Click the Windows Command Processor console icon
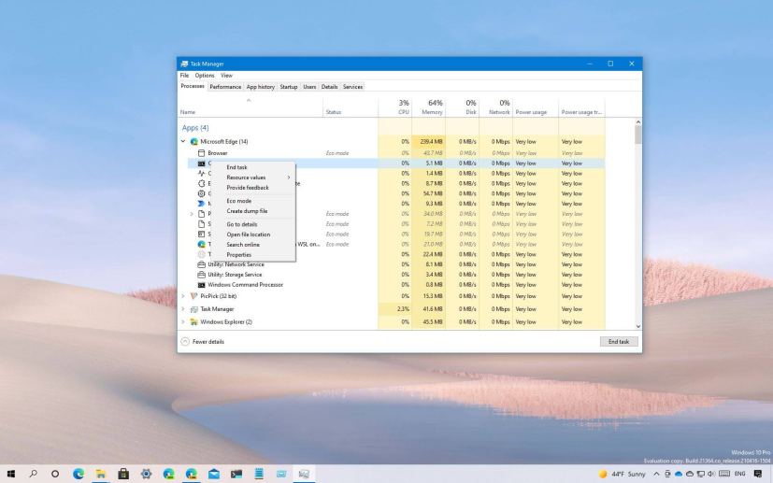Screen dimensions: 773x483 tap(201, 285)
